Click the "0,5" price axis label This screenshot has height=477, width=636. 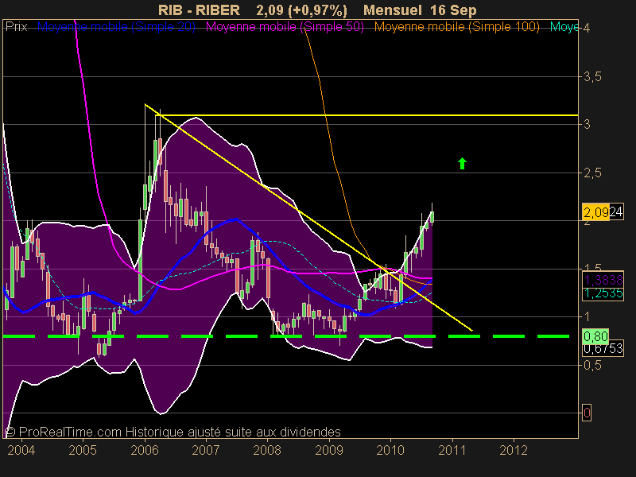592,366
